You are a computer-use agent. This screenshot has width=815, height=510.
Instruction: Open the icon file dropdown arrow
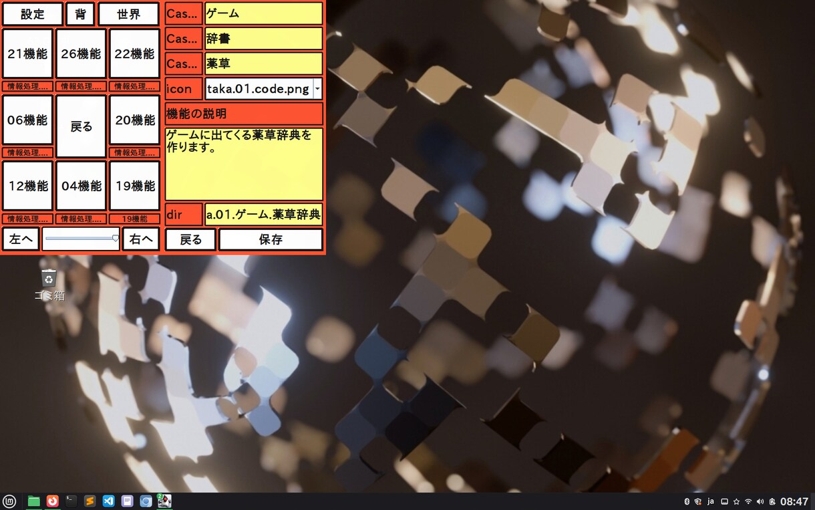317,88
